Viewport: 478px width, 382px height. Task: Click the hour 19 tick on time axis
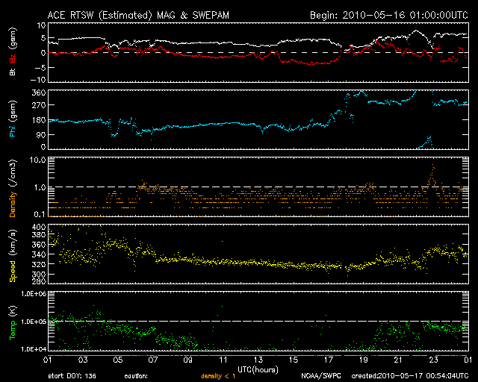363,360
